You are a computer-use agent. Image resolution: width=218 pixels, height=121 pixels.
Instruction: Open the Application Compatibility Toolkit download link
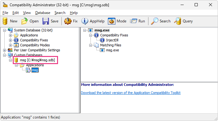(x=131, y=93)
